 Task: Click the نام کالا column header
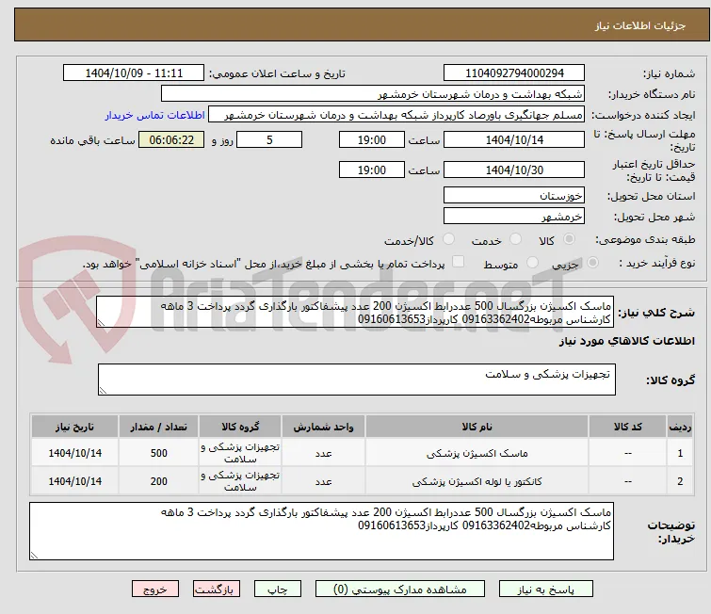477,427
